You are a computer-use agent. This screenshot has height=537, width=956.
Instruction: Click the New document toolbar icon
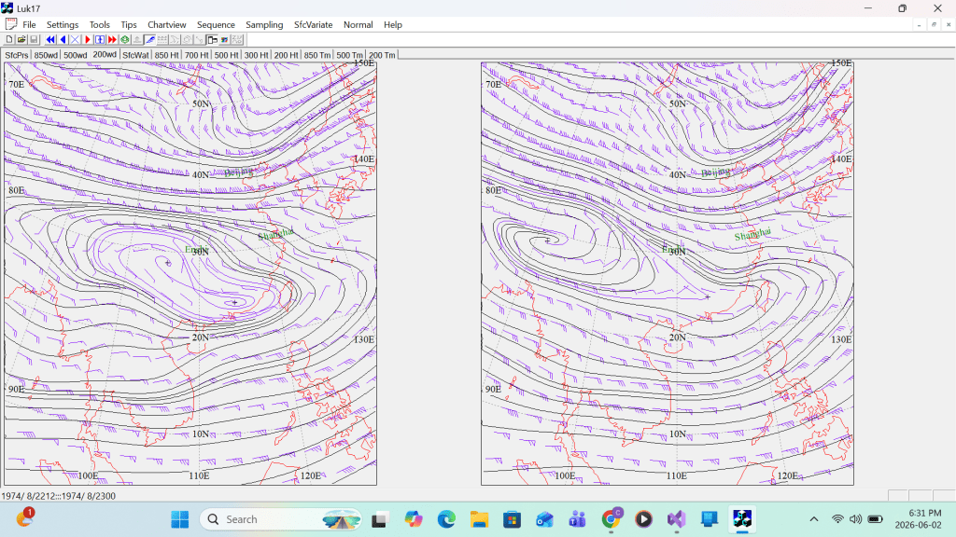pyautogui.click(x=9, y=39)
